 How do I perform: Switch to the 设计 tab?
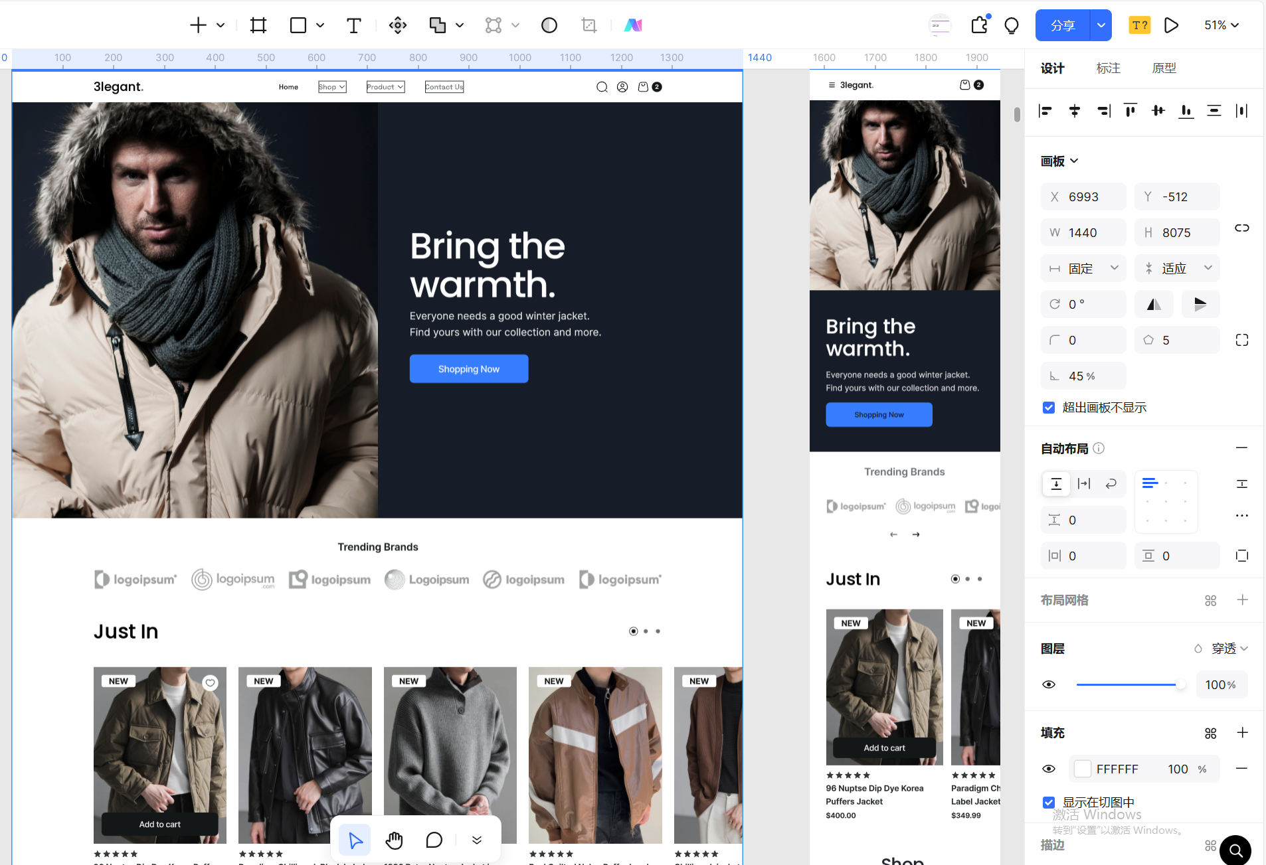1053,68
